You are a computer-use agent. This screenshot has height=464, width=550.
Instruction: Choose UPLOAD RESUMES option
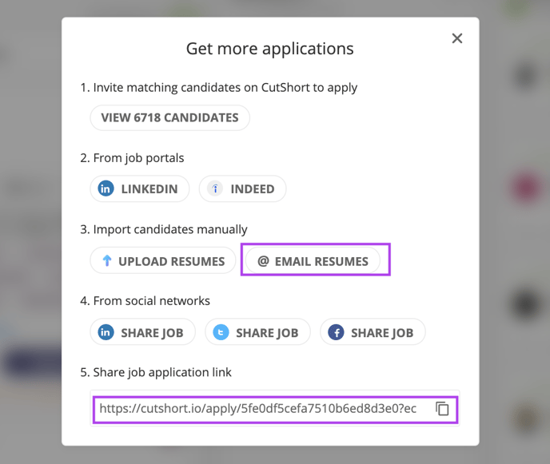(163, 260)
